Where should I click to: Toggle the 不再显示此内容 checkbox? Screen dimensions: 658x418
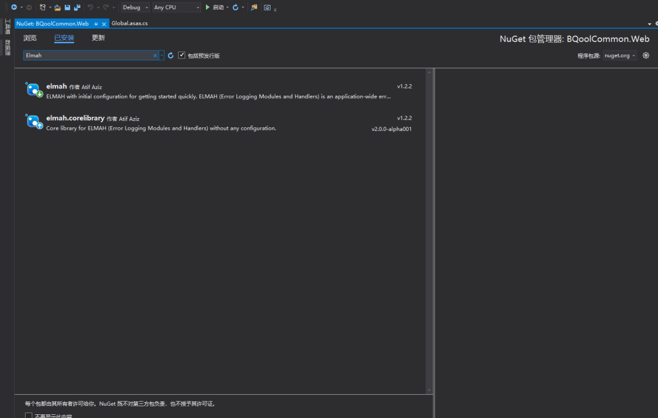tap(29, 416)
